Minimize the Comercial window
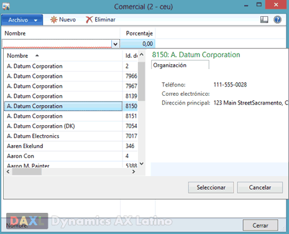The height and width of the screenshot is (234, 289). 246,5
